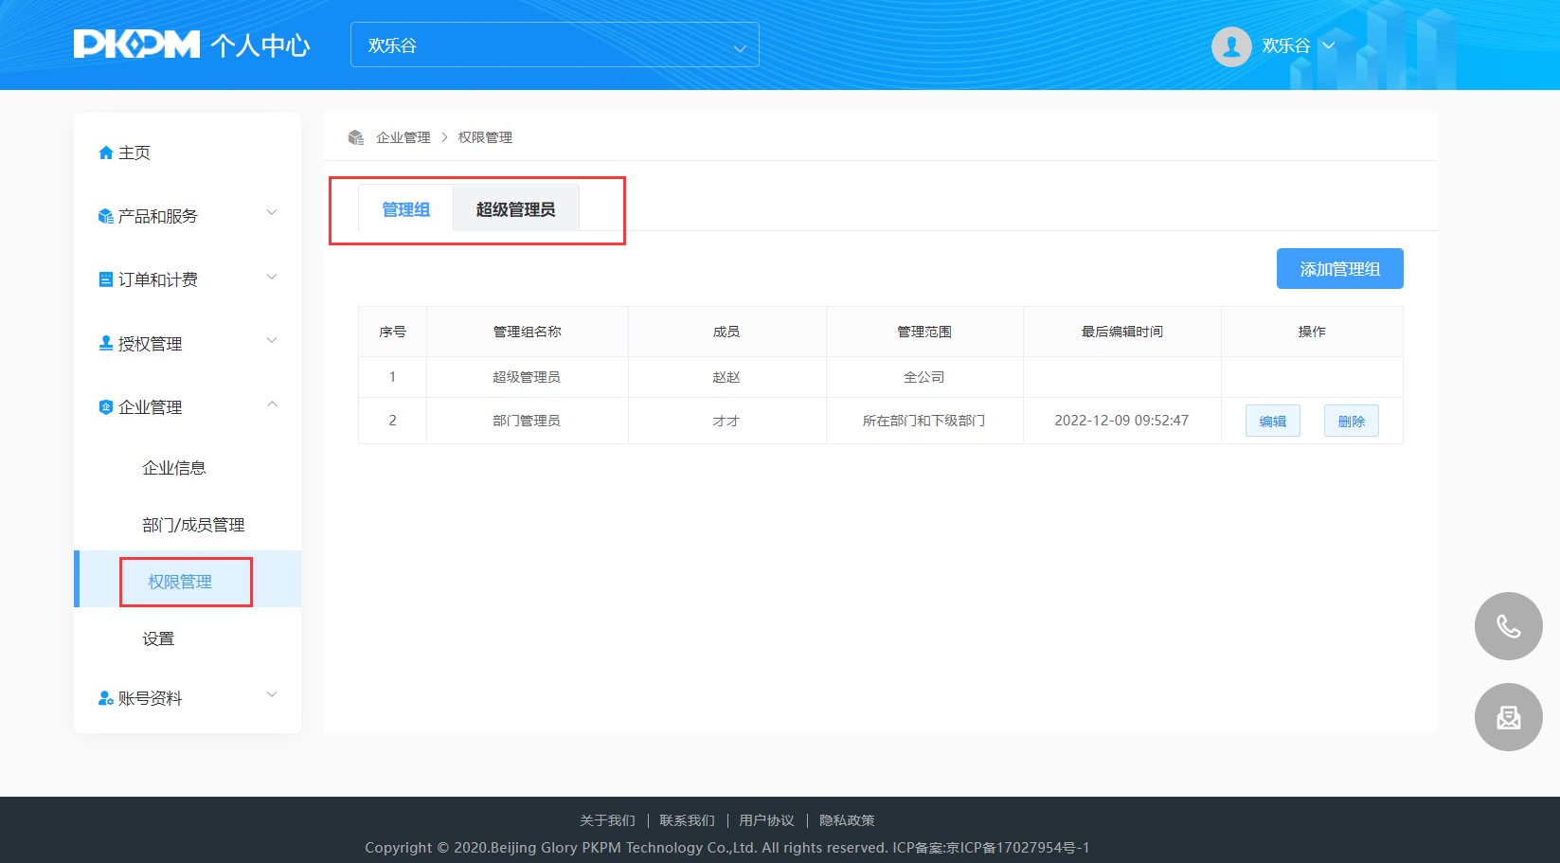This screenshot has width=1560, height=863.
Task: Click the floating phone contact icon
Action: coord(1508,626)
